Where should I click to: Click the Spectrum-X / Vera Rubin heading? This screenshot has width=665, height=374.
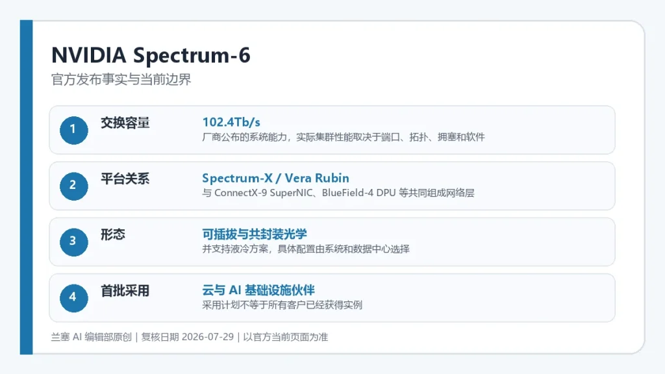tap(275, 178)
